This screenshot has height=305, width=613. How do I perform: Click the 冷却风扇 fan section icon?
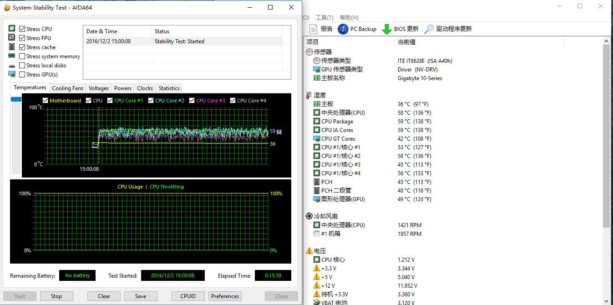[x=309, y=216]
